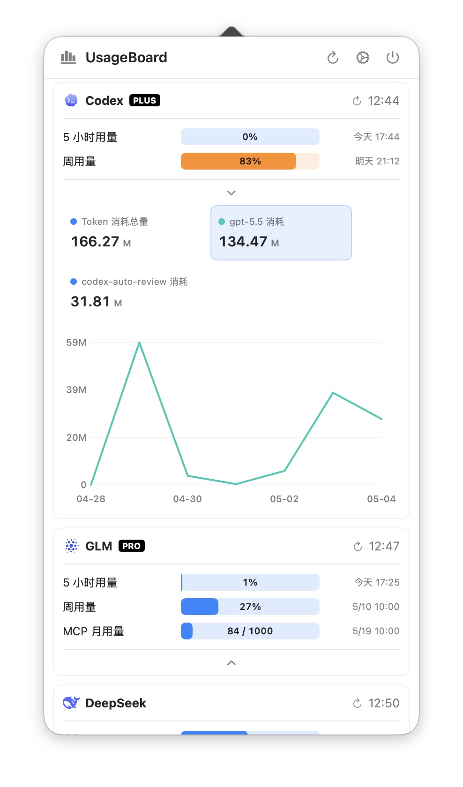Image resolution: width=463 pixels, height=787 pixels.
Task: Open settings via the gear icon
Action: pyautogui.click(x=363, y=58)
